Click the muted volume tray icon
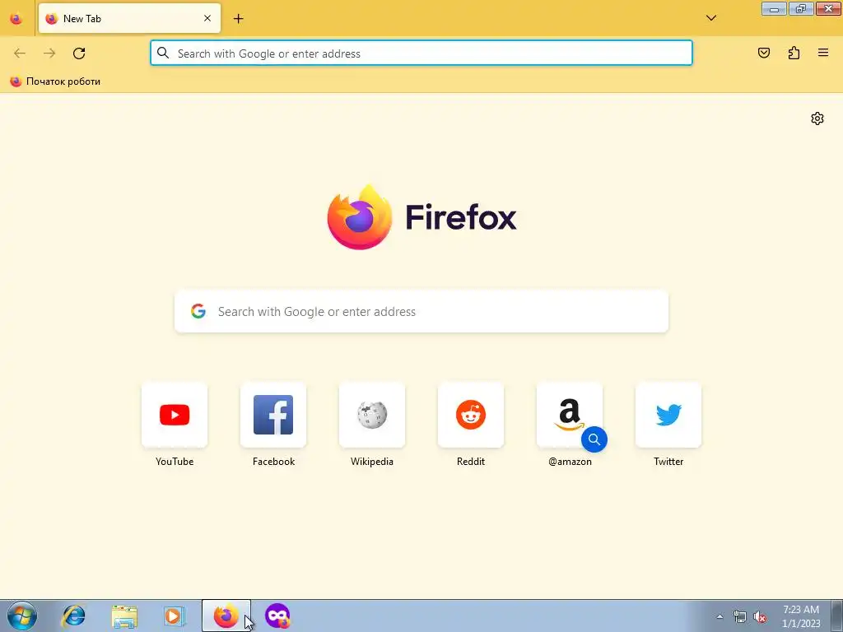This screenshot has height=632, width=843. (760, 616)
